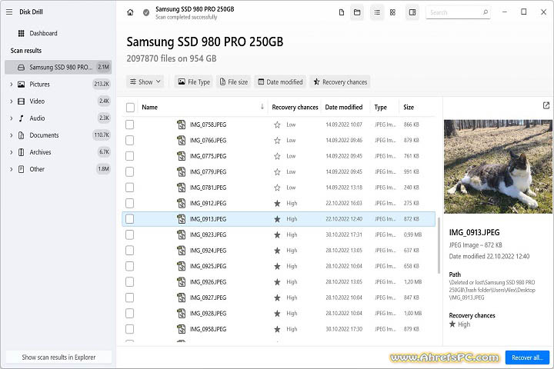554x369 pixels.
Task: Click the 1,20 MB size value
Action: click(x=412, y=282)
